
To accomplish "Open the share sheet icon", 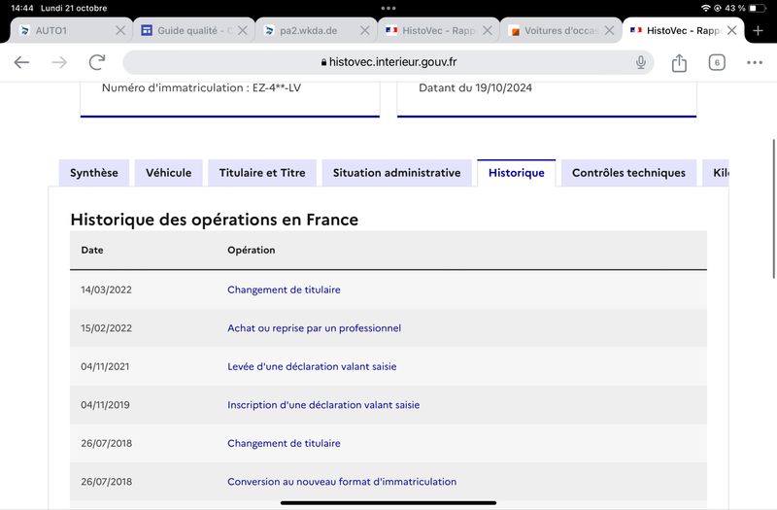I will pos(679,62).
